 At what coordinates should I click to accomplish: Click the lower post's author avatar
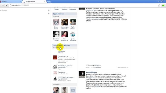pos(82,74)
